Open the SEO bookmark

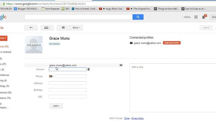point(65,9)
